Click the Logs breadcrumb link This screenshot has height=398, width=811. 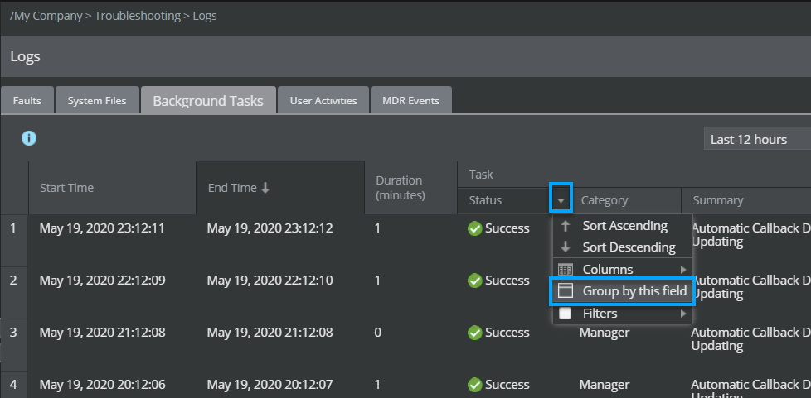point(205,16)
